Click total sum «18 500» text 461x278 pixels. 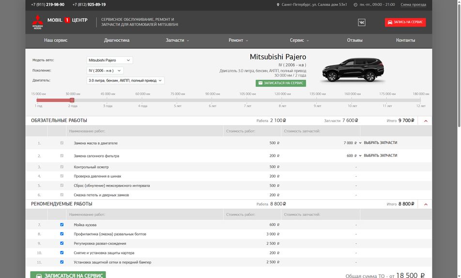point(407,276)
